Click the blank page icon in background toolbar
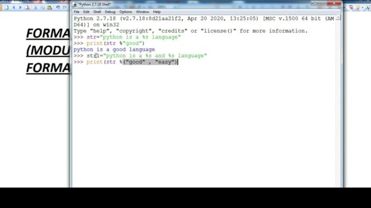371x208 pixels. pos(7,8)
